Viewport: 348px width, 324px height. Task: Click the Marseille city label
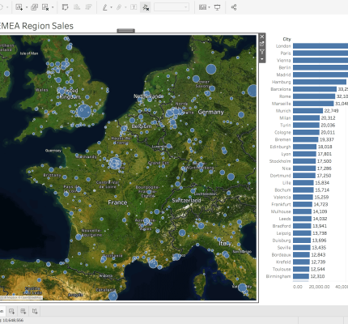(x=282, y=104)
